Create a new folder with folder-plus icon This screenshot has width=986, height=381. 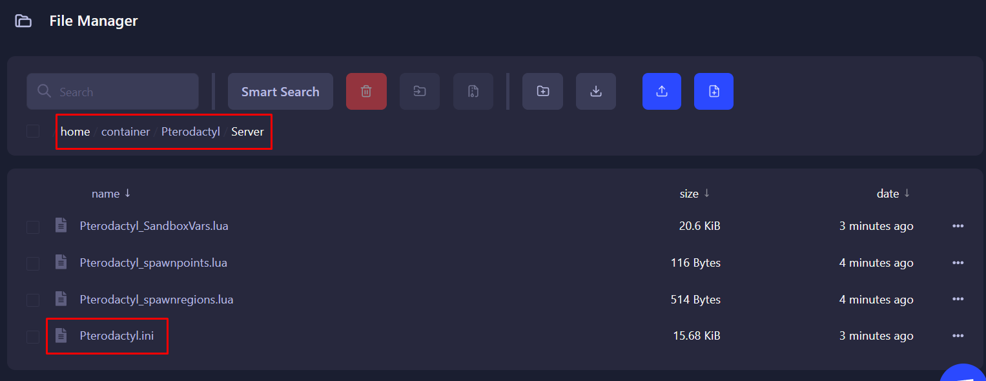click(542, 92)
